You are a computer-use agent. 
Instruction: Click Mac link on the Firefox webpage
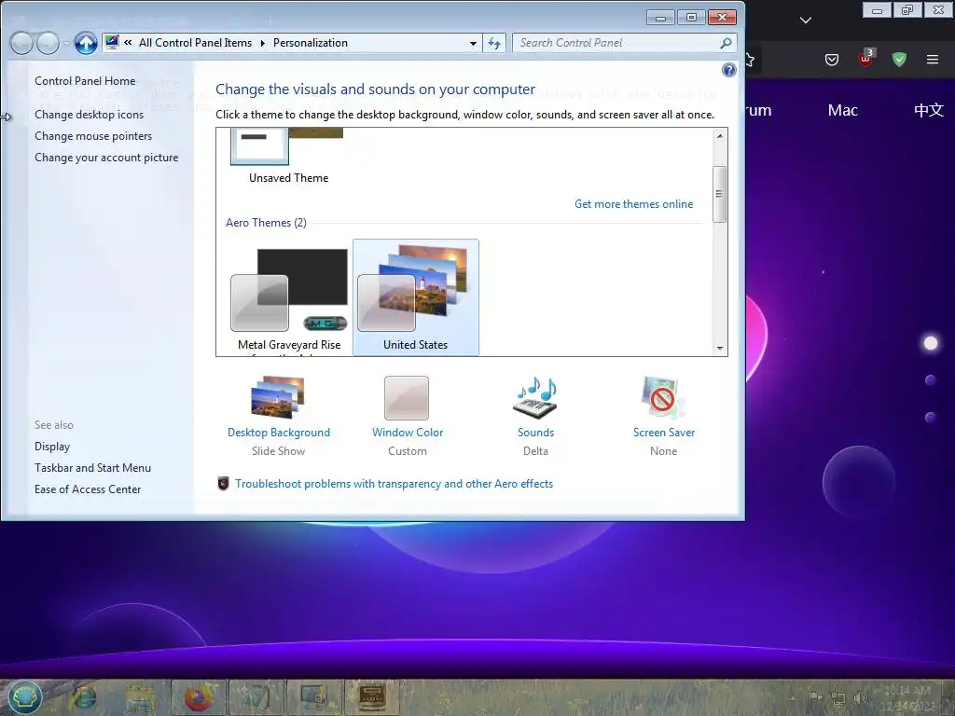(x=843, y=110)
